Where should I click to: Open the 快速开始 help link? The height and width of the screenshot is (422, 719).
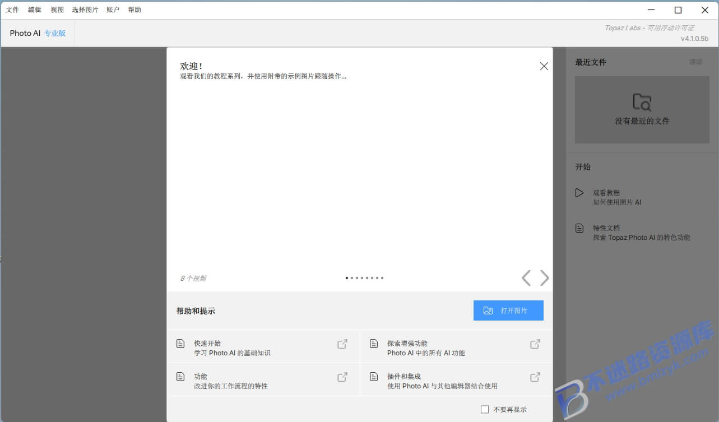(x=263, y=346)
